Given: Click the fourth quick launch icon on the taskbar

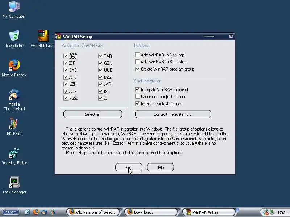Looking at the screenshot, I should pyautogui.click(x=53, y=212).
